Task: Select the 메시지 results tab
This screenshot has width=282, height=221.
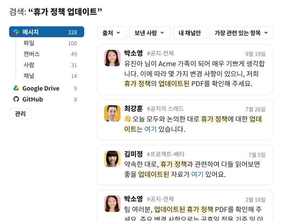Action: [x=46, y=32]
